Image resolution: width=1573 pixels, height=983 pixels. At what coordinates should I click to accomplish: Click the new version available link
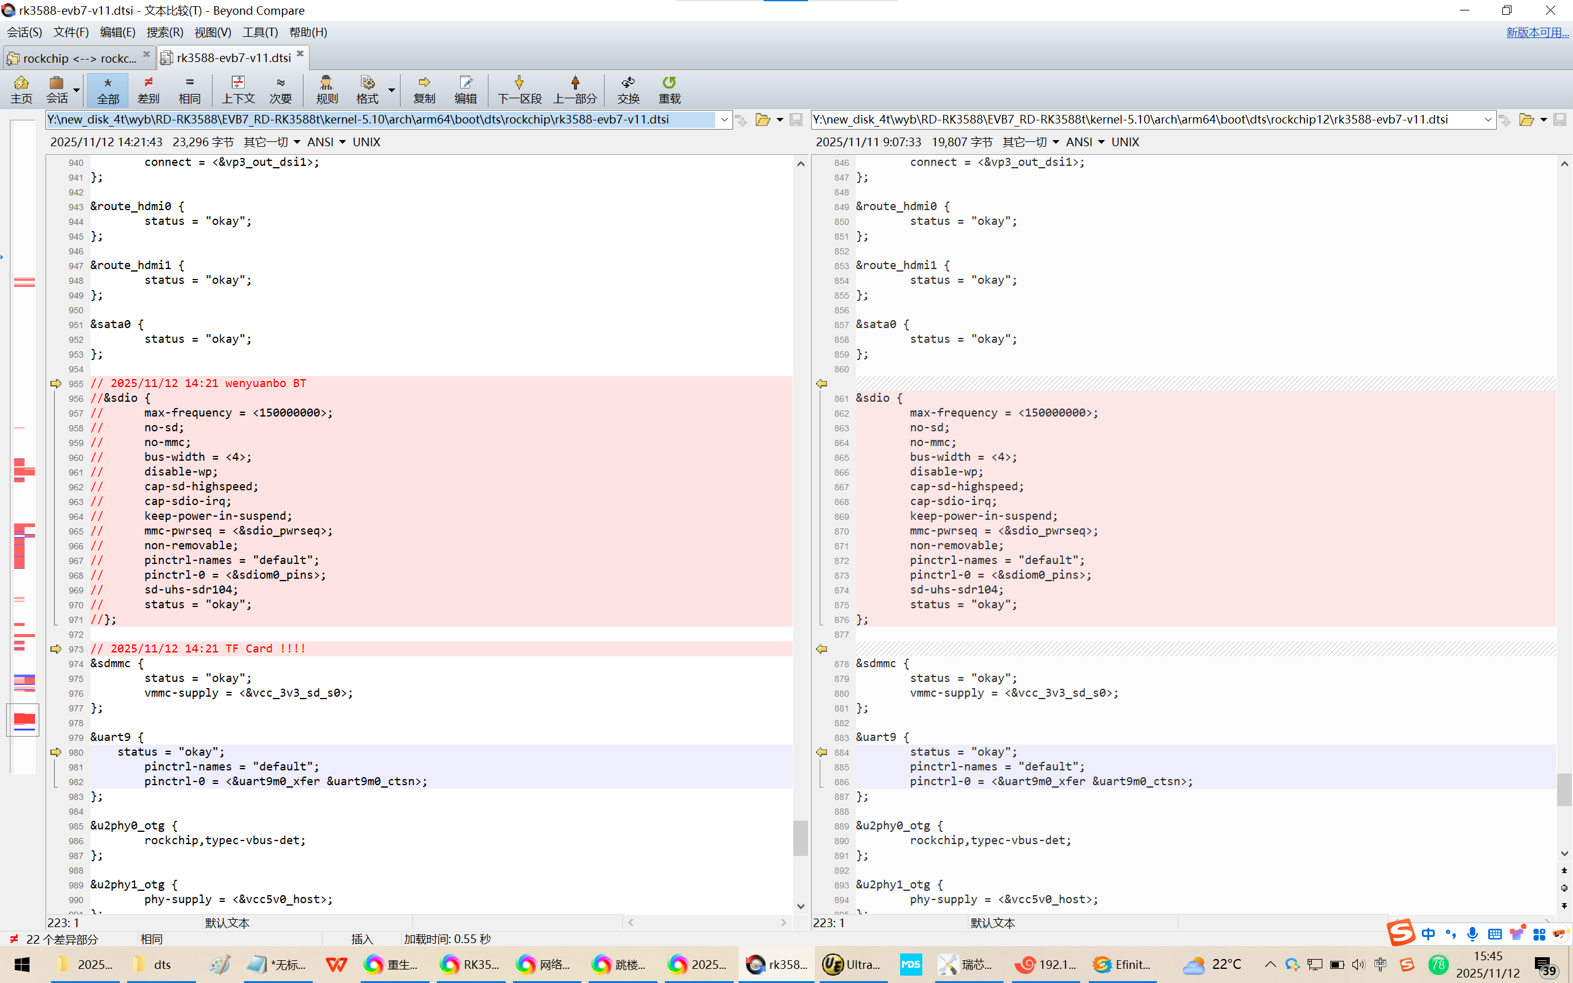[x=1537, y=32]
